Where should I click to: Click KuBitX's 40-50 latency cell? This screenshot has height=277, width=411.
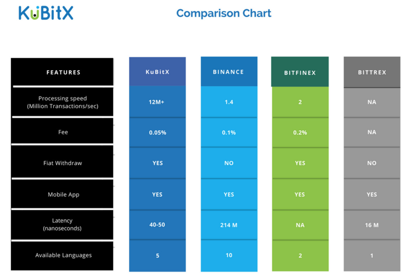pyautogui.click(x=157, y=225)
